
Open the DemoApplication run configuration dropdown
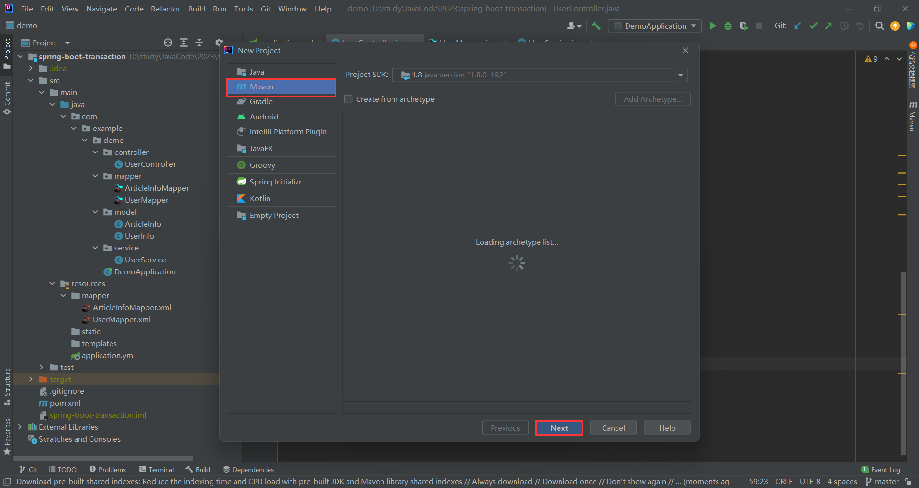(x=655, y=26)
